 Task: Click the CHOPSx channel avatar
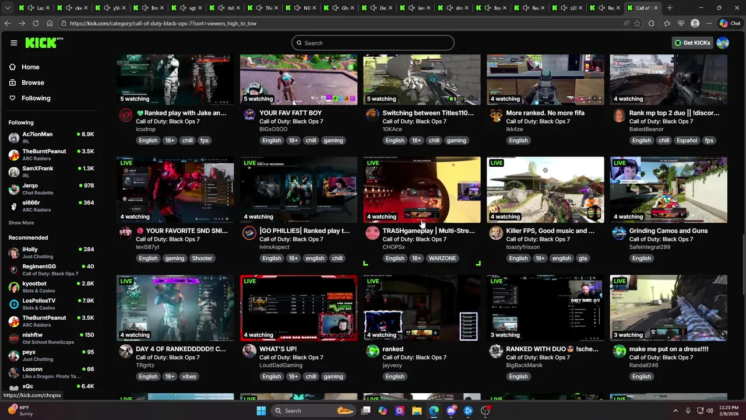tap(372, 233)
